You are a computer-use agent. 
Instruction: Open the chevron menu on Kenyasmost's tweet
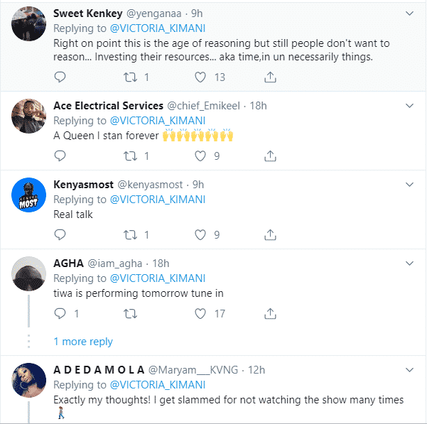409,185
